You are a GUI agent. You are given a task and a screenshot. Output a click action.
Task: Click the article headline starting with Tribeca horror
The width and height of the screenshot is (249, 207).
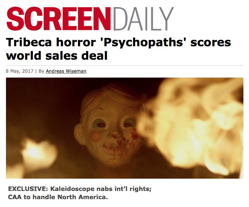[118, 49]
